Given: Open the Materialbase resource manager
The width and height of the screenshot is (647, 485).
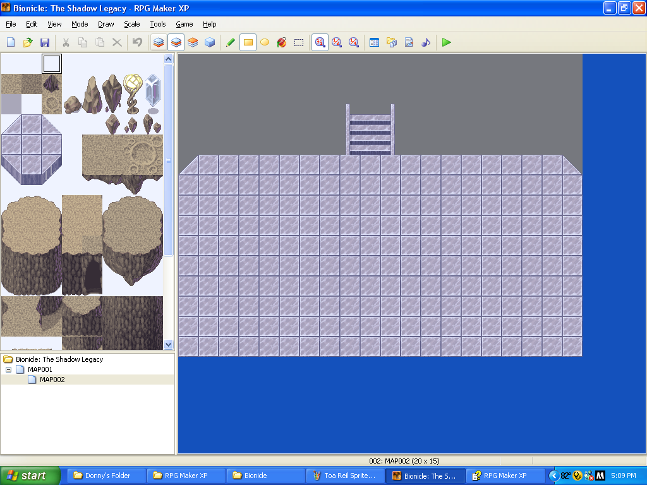Looking at the screenshot, I should [x=392, y=42].
